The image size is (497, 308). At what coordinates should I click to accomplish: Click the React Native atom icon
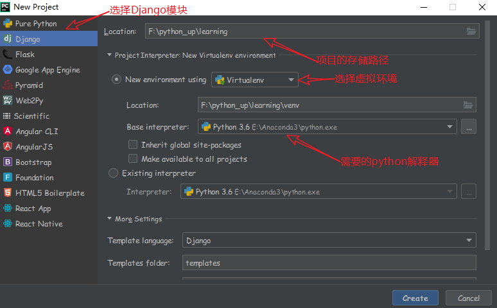(x=8, y=223)
